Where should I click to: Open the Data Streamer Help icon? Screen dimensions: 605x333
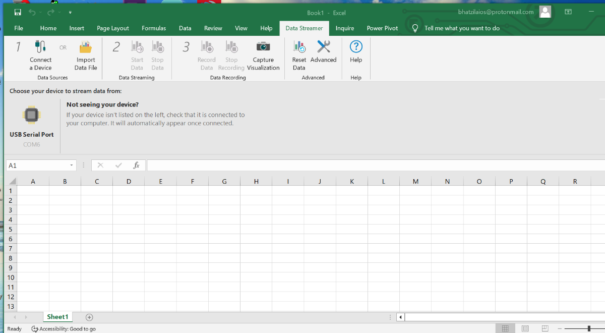pyautogui.click(x=356, y=46)
